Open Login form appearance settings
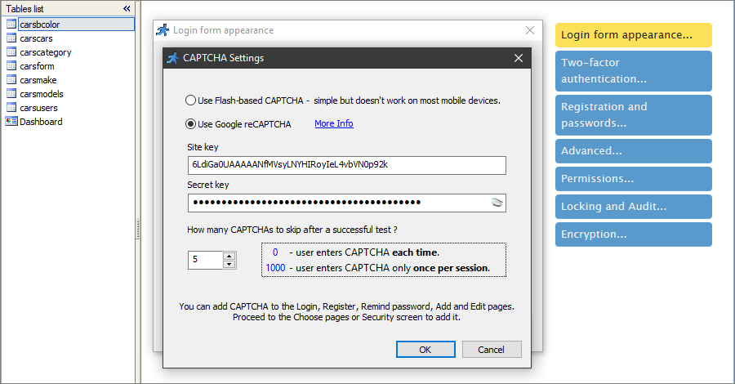The width and height of the screenshot is (735, 384). (633, 34)
